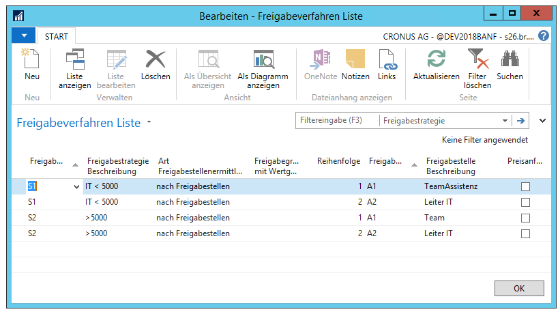Click the Aktualisieren refresh icon
560x316 pixels.
(x=437, y=59)
